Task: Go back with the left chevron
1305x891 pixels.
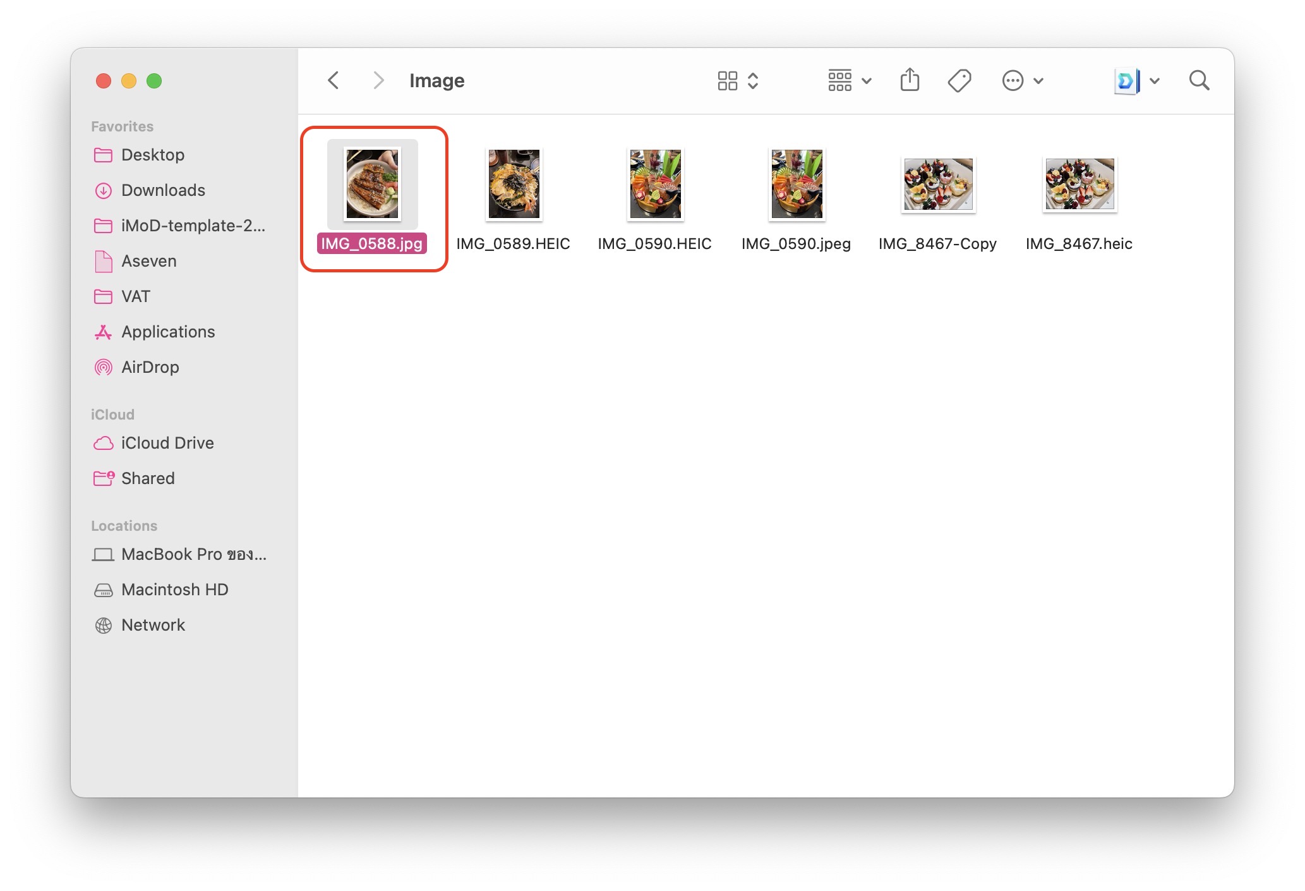Action: [x=334, y=80]
